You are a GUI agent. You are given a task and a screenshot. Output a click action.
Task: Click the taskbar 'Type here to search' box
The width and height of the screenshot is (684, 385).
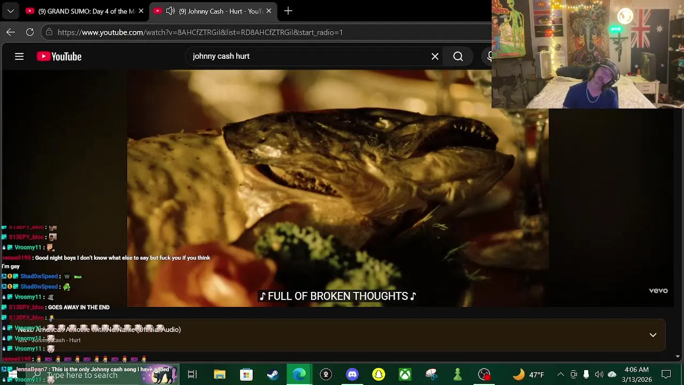pos(102,375)
